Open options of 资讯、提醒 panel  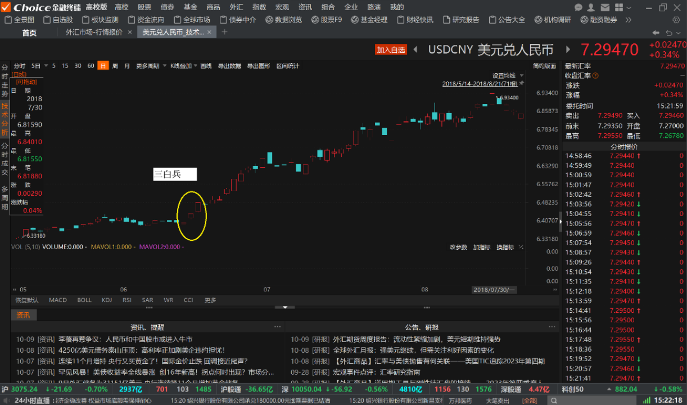coord(277,327)
